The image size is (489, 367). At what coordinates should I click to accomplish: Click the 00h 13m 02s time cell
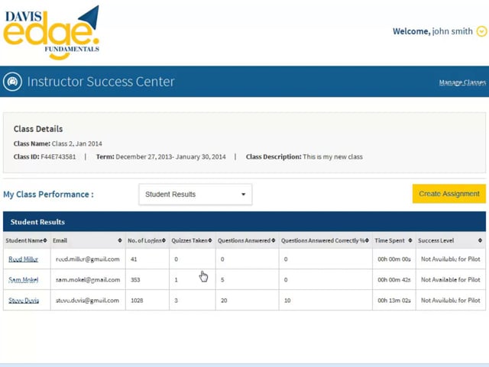(x=394, y=301)
